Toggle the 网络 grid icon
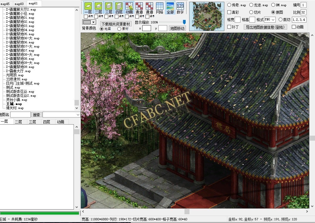 tap(160, 8)
